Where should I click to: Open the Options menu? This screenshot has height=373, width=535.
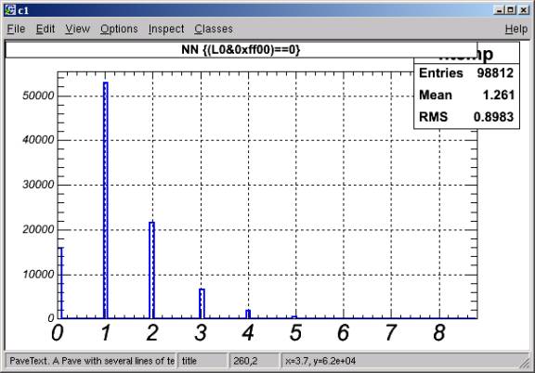click(x=119, y=29)
